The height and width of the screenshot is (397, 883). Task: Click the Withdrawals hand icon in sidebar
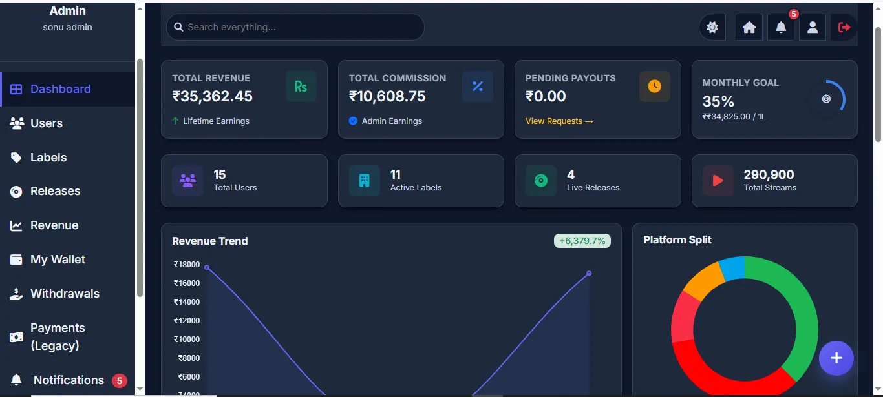17,294
